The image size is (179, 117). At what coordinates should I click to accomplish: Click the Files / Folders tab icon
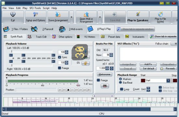coord(6,29)
